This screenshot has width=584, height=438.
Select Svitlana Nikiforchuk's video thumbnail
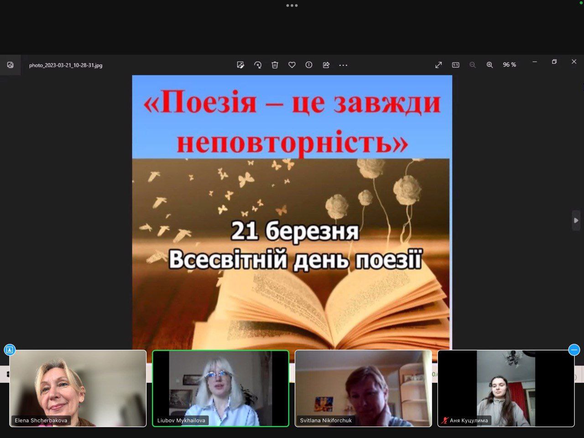(363, 388)
